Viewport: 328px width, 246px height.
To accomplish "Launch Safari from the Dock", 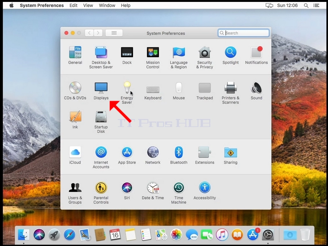I will (70, 235).
